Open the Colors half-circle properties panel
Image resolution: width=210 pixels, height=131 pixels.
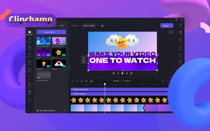pos(181,33)
